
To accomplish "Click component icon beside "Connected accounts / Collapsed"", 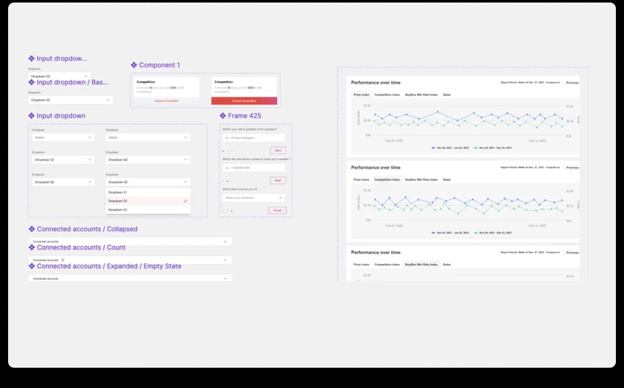I will pyautogui.click(x=32, y=229).
